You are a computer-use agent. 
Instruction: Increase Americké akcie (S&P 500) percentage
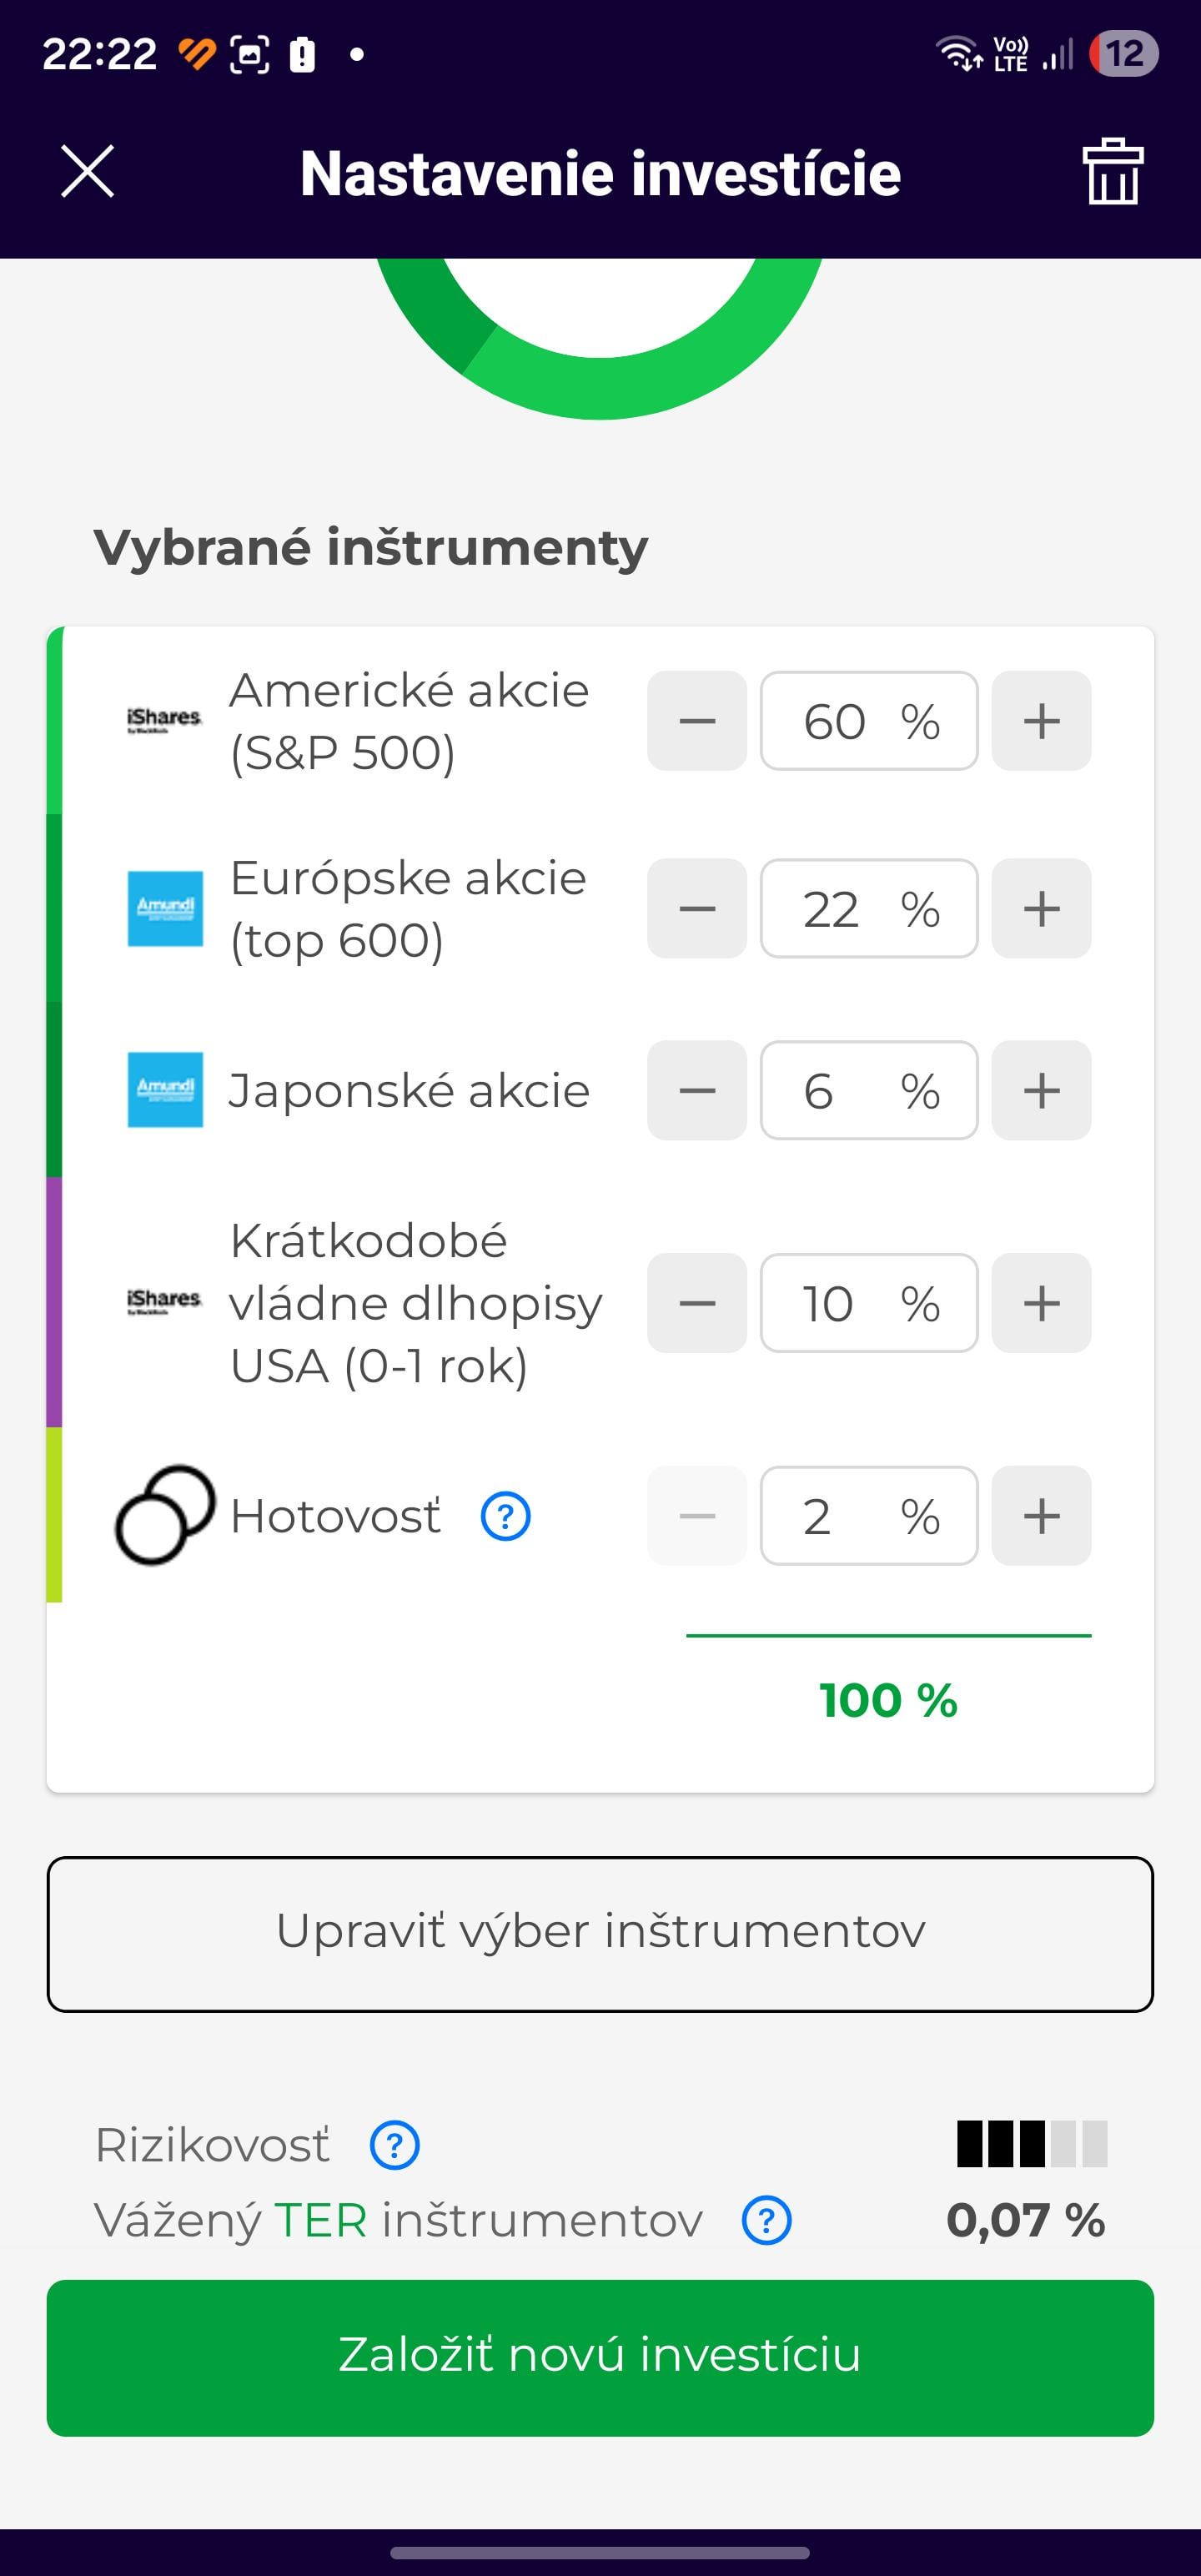[x=1041, y=721]
